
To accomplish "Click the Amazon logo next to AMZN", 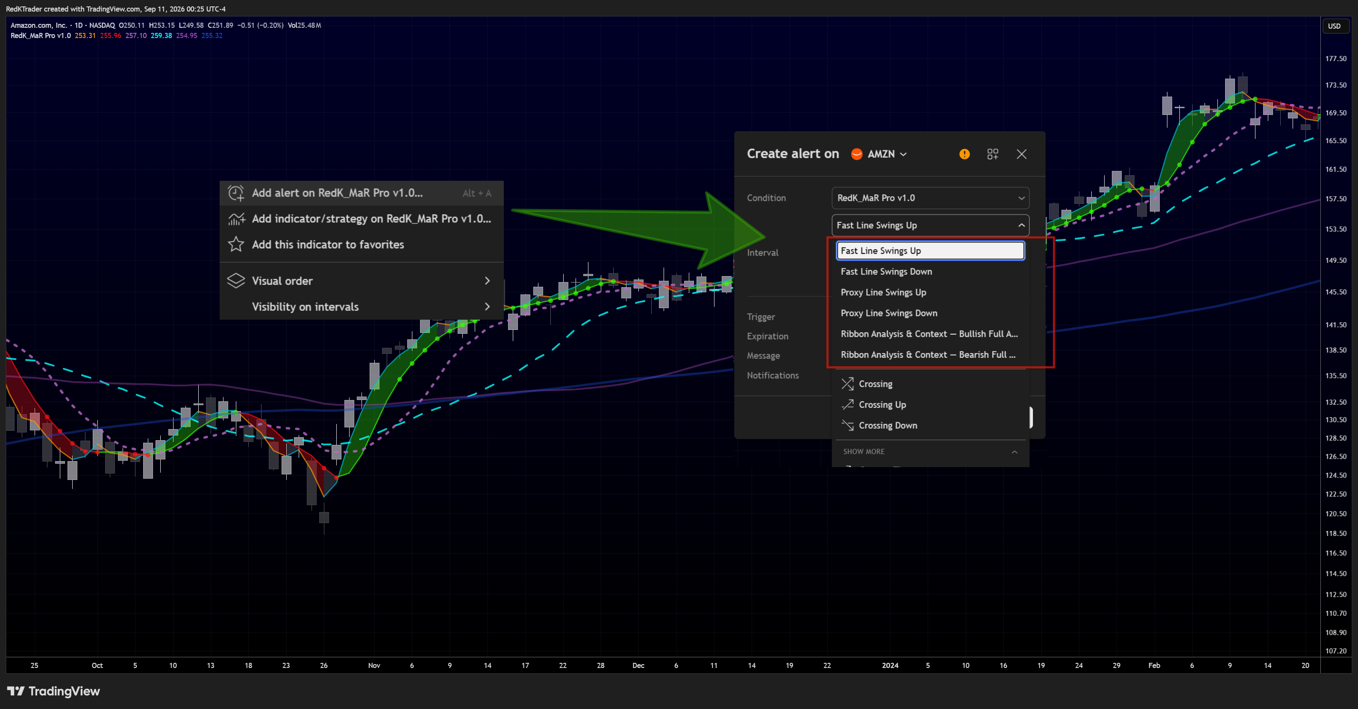I will tap(857, 154).
